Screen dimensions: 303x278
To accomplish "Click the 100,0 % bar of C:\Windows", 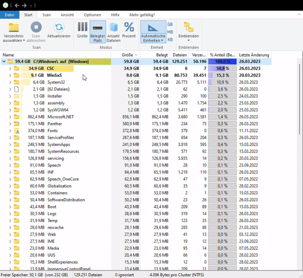I will (222, 61).
